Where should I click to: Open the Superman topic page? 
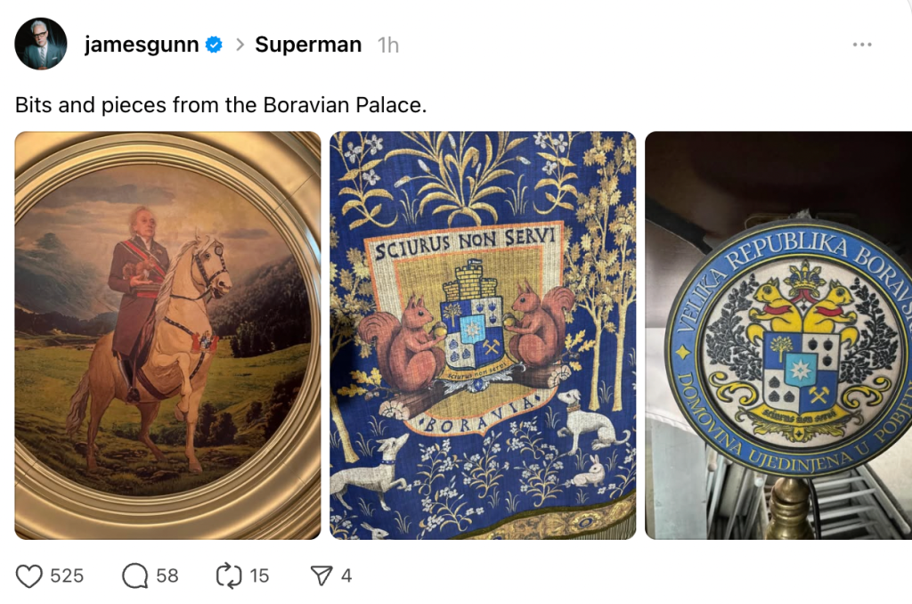click(x=307, y=43)
